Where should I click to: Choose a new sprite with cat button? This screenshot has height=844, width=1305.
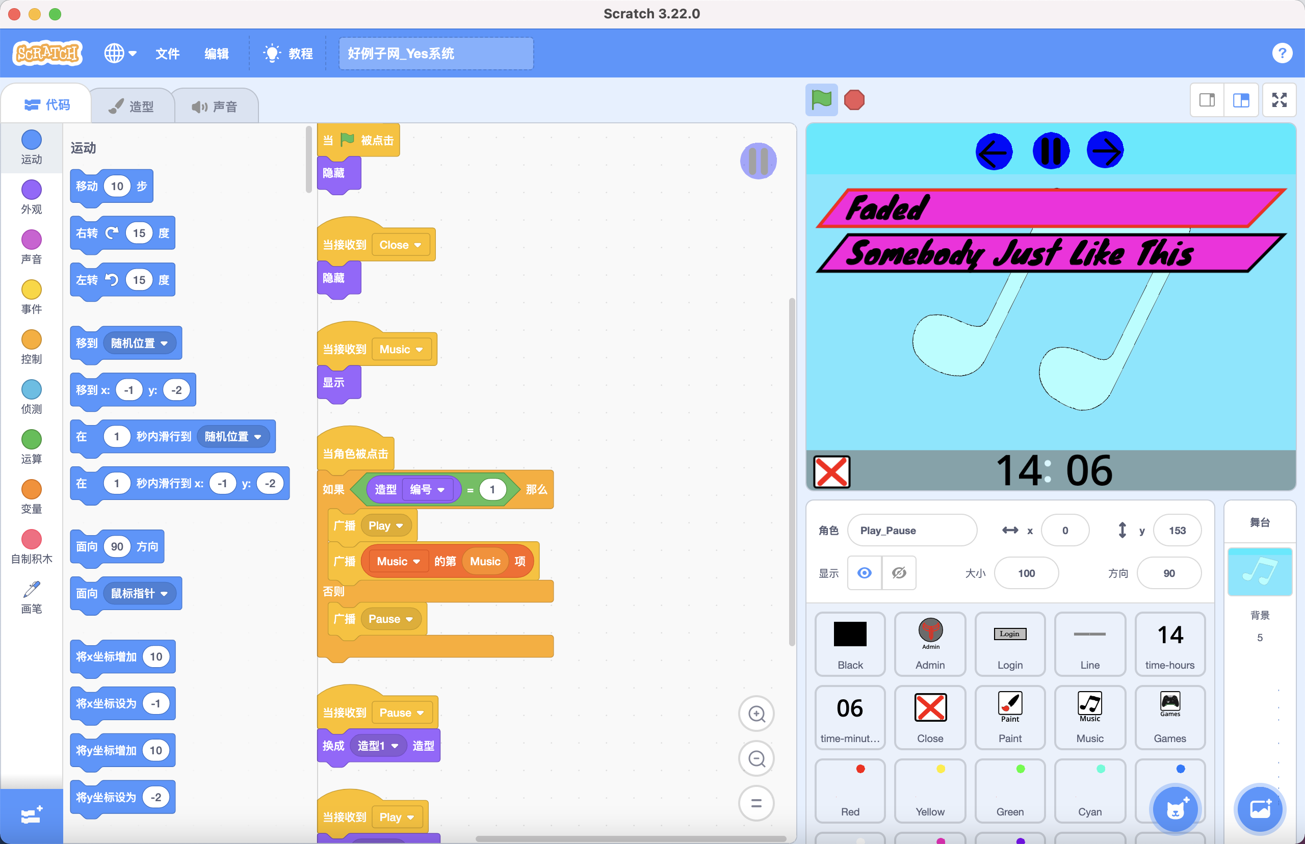pos(1175,809)
